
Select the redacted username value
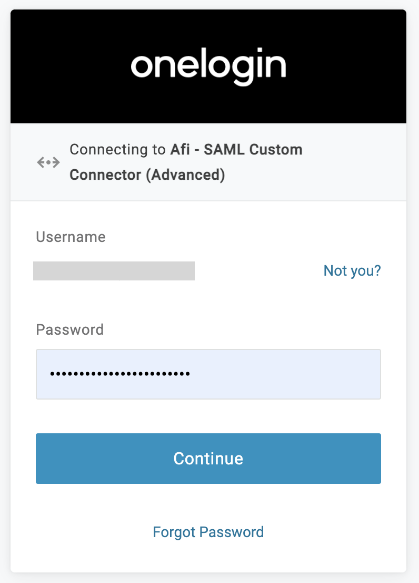(x=114, y=270)
